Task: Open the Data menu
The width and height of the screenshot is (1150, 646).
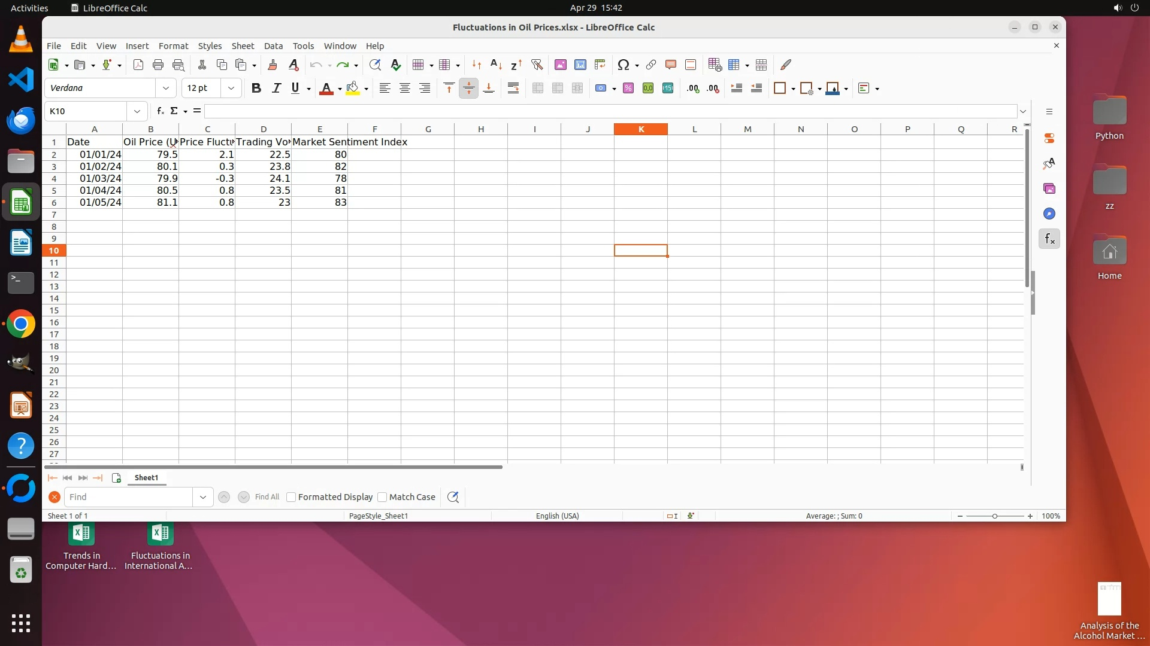Action: click(x=273, y=46)
